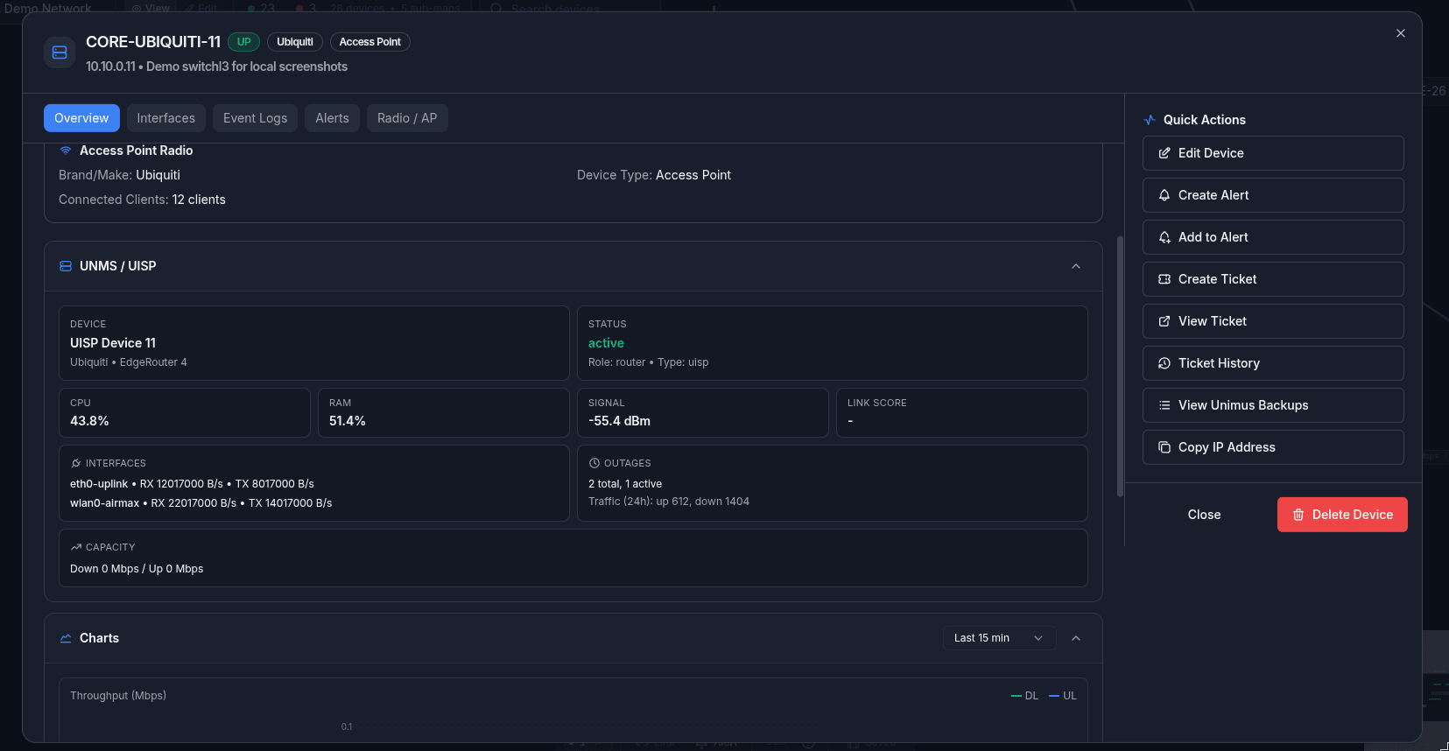Open View Unimus Backups
Screen dimensions: 1449x751
tap(1273, 405)
